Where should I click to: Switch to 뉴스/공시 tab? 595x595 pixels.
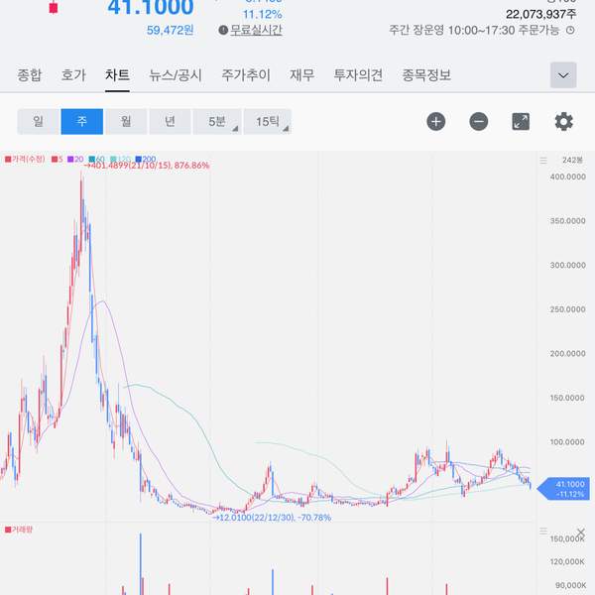[175, 75]
